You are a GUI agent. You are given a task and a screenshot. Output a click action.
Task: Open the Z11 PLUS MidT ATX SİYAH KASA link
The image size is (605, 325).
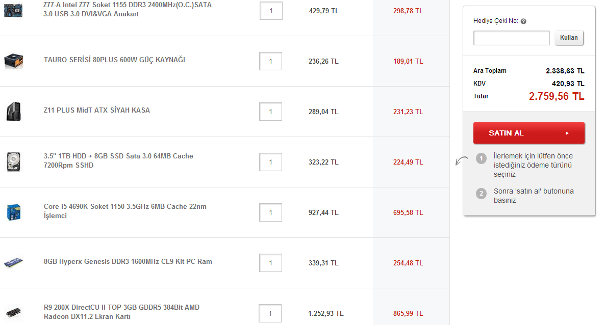(x=97, y=111)
